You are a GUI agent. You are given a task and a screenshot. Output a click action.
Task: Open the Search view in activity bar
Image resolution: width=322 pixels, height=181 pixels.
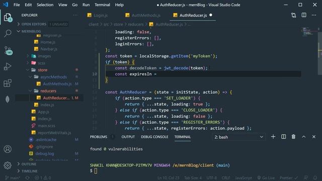(8, 33)
